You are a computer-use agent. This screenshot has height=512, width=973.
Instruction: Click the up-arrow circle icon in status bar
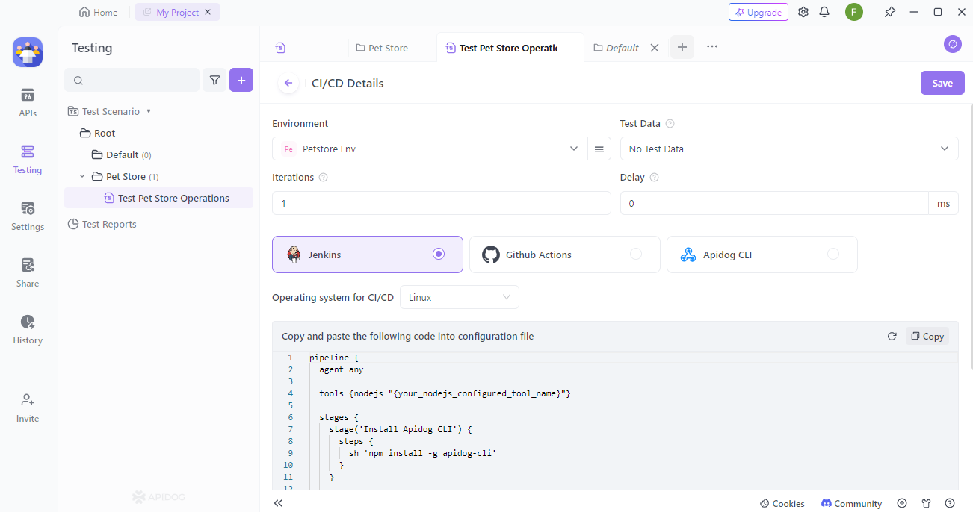902,503
